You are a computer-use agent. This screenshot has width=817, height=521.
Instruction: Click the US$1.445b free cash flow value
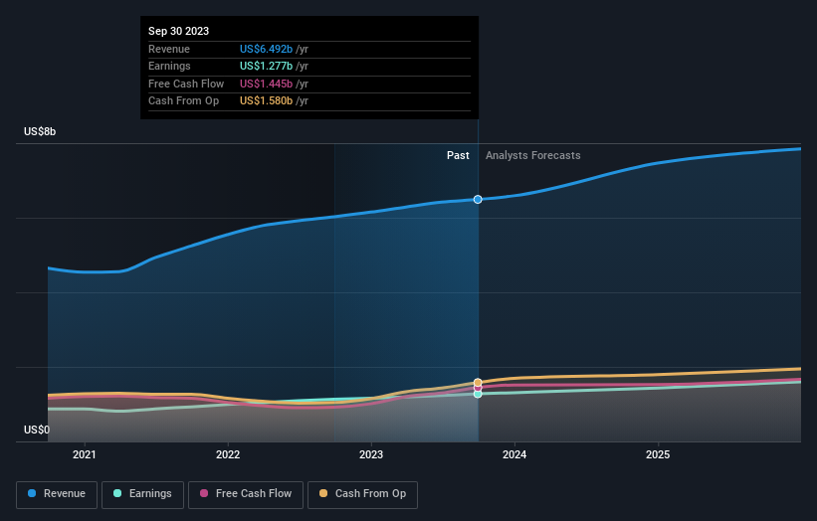click(x=266, y=84)
